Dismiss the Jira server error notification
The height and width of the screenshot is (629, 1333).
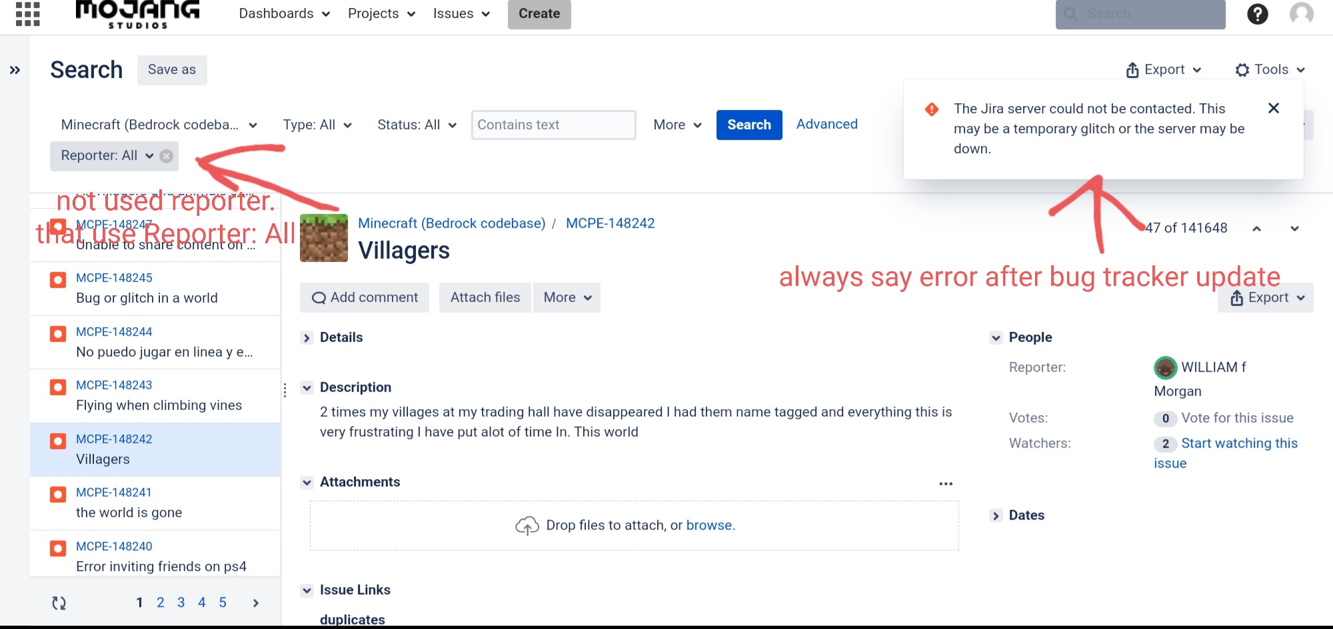pos(1273,108)
